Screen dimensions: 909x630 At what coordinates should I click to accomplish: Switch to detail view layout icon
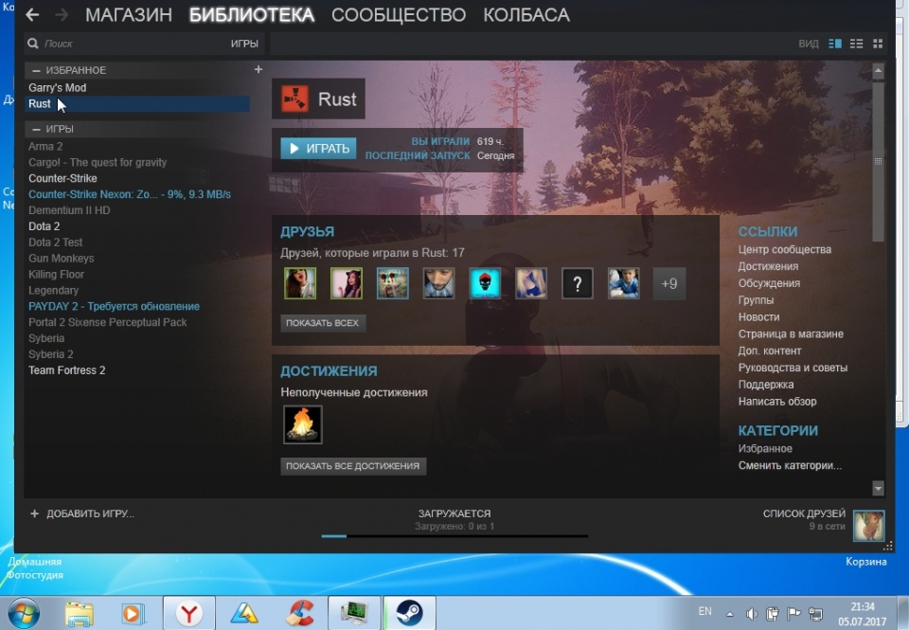(x=835, y=44)
